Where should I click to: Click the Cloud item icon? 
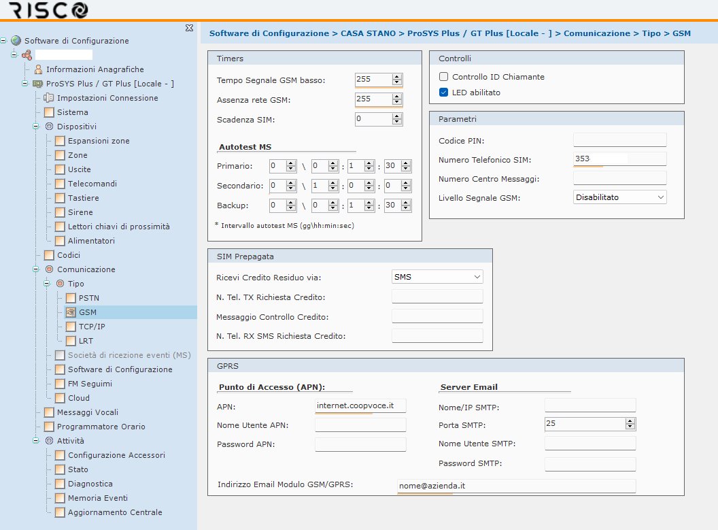(x=60, y=398)
